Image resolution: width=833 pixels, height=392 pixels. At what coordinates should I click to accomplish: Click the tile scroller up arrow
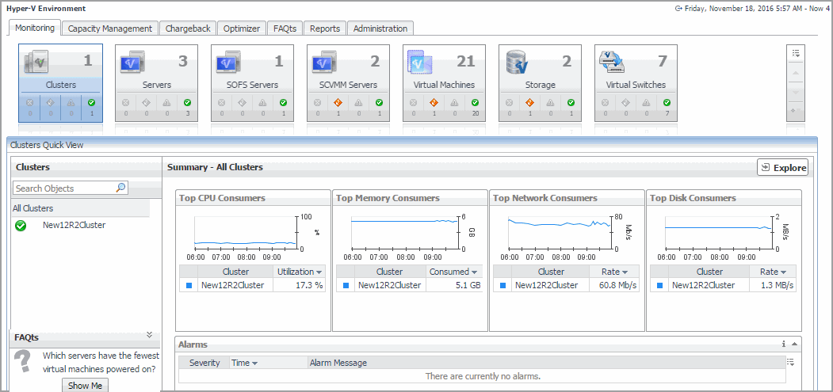(x=796, y=72)
